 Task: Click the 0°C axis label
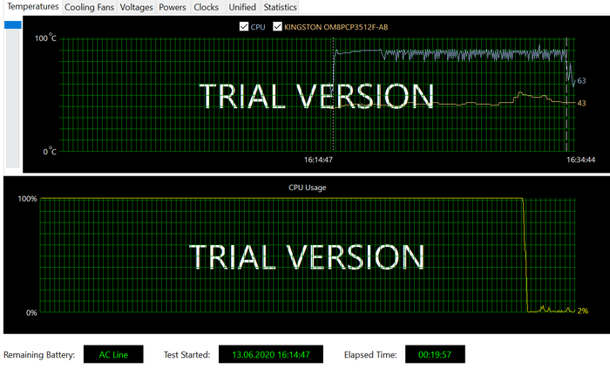(x=50, y=152)
